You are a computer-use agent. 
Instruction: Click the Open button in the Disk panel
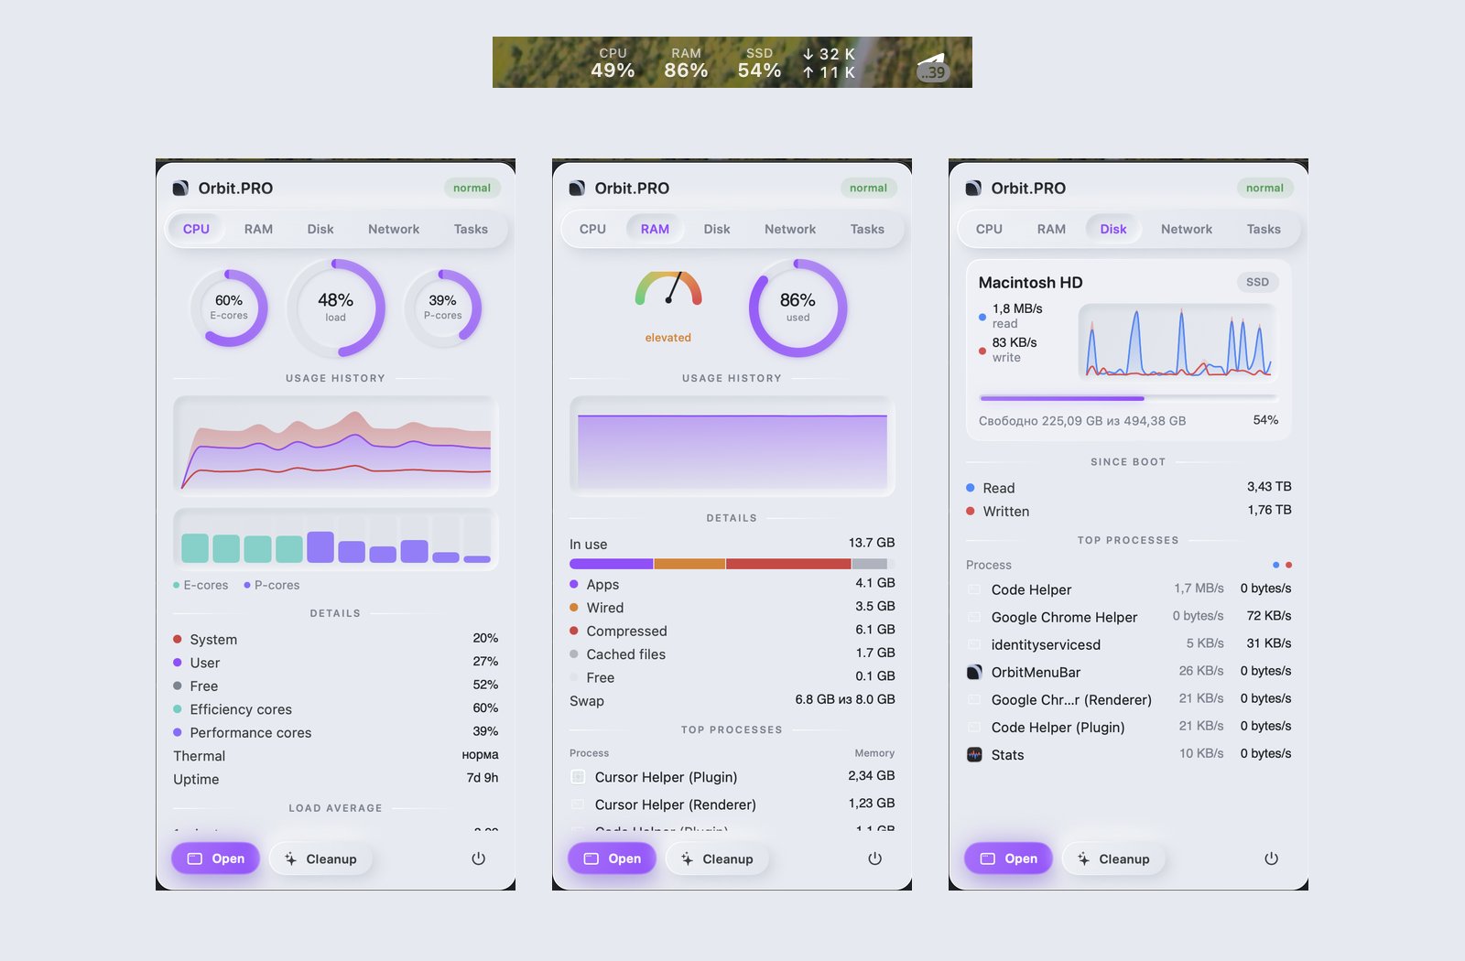1009,858
